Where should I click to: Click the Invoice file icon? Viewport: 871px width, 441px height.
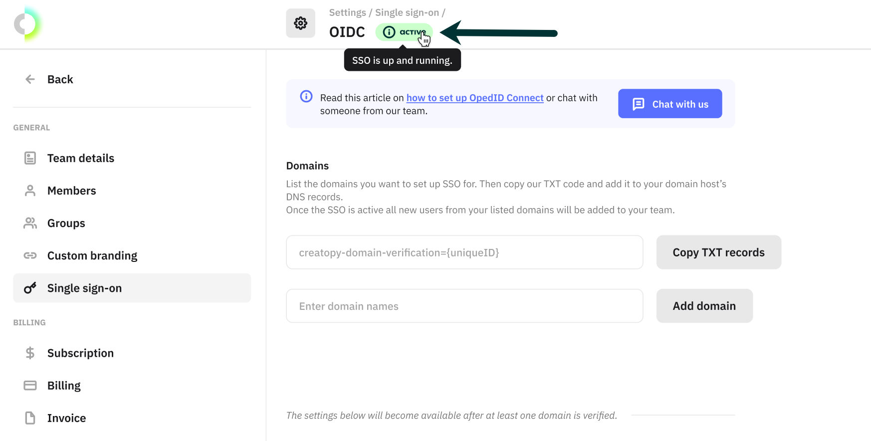(30, 418)
